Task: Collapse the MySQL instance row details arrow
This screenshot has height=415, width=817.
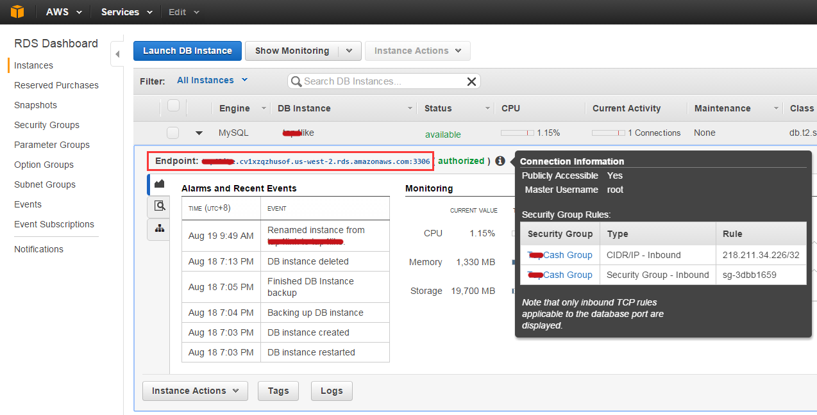Action: 199,133
